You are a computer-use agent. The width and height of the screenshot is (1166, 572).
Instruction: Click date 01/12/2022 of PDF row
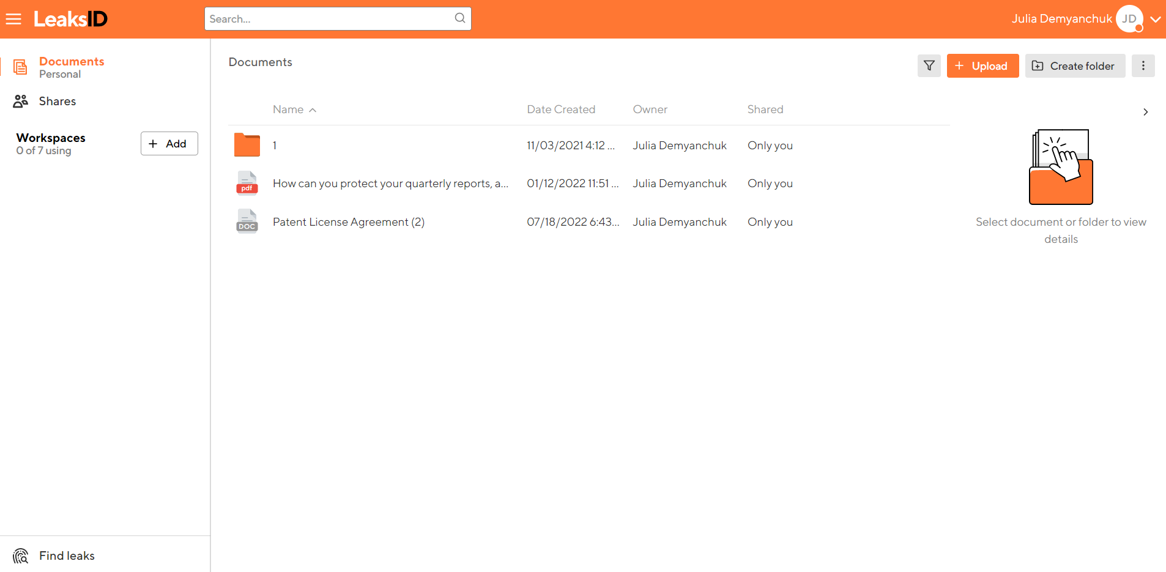[x=573, y=184]
